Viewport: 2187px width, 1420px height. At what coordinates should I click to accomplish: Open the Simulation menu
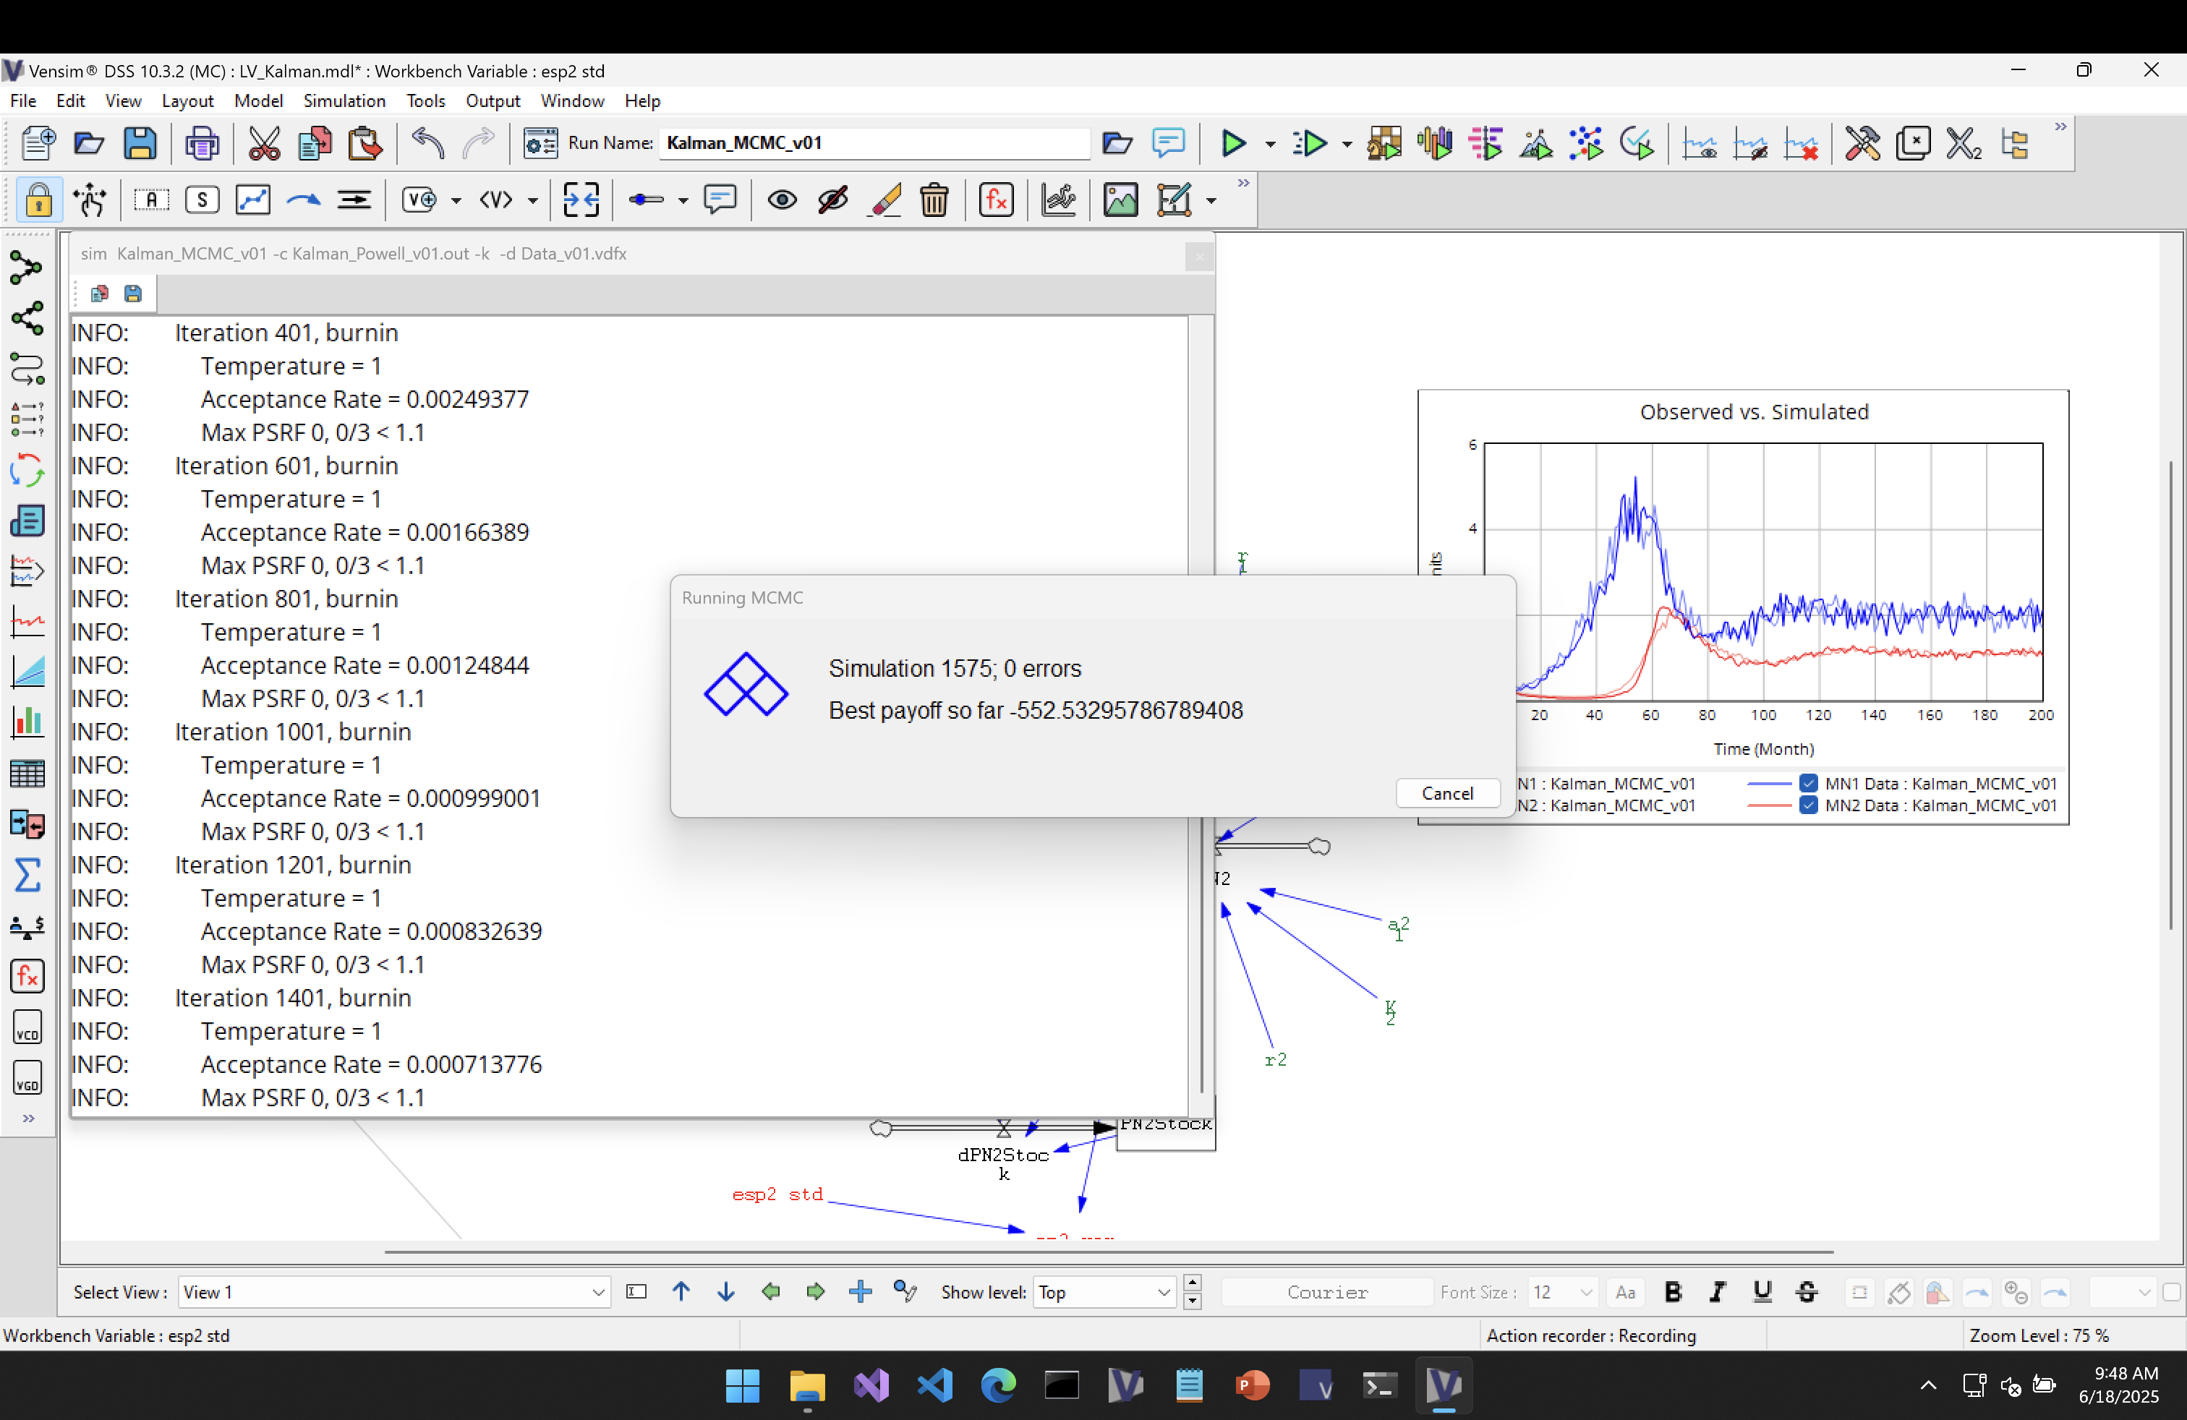(x=344, y=100)
